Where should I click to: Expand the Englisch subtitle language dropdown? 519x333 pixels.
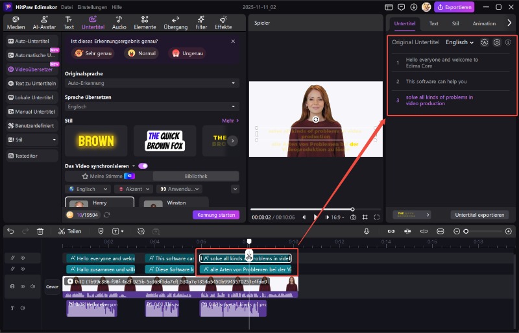(459, 42)
